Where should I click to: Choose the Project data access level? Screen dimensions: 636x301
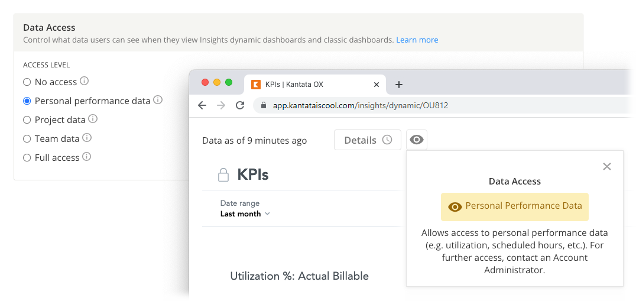pos(27,120)
